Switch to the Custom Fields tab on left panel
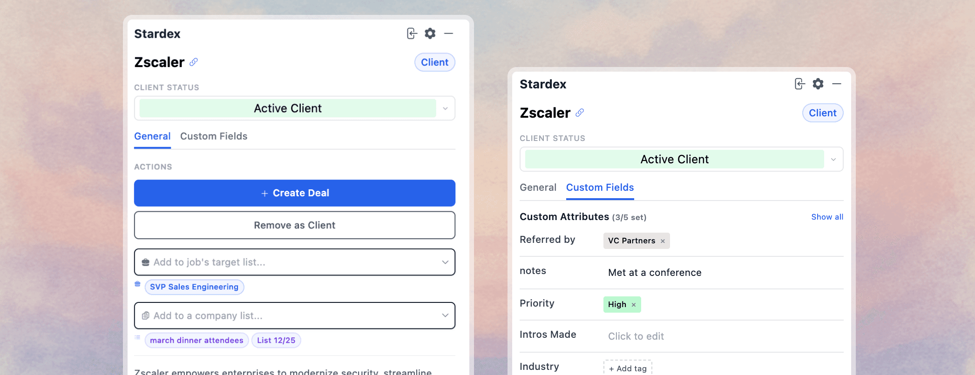 214,136
